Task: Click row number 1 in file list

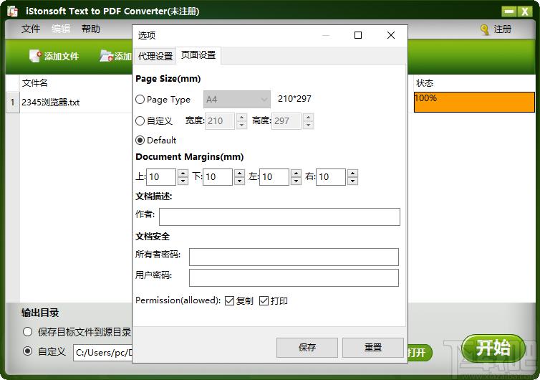Action: click(x=12, y=103)
